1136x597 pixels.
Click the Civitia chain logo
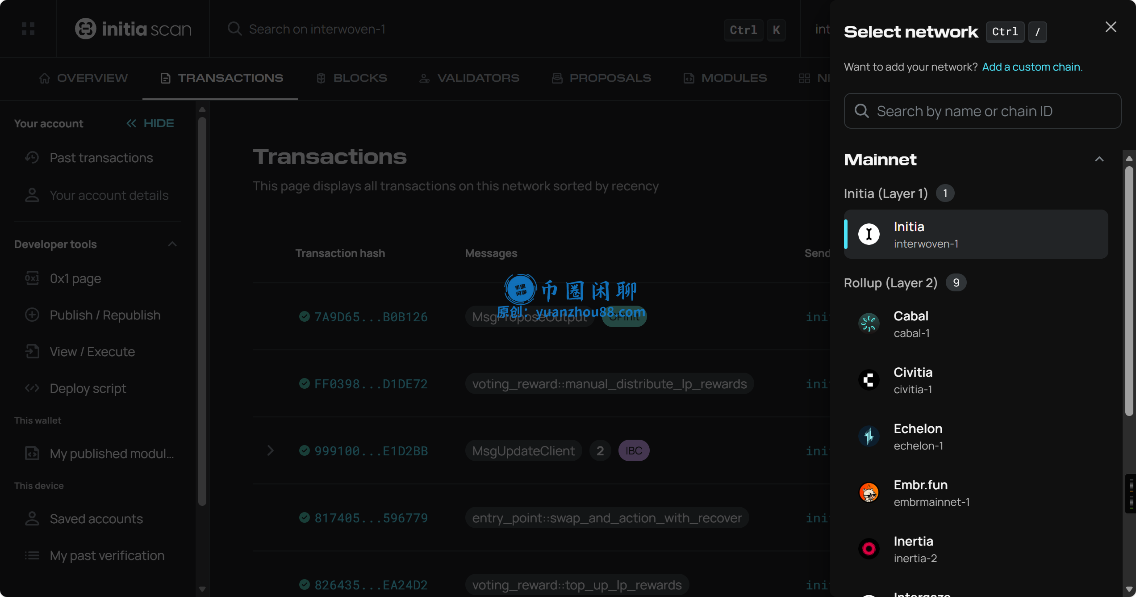(x=869, y=380)
